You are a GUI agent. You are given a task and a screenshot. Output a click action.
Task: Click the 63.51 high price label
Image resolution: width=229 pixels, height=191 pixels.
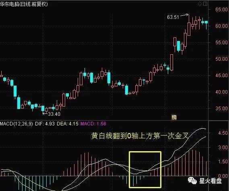(x=173, y=17)
